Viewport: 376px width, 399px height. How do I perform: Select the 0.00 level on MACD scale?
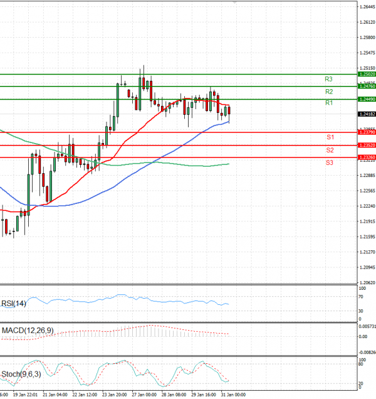point(363,336)
